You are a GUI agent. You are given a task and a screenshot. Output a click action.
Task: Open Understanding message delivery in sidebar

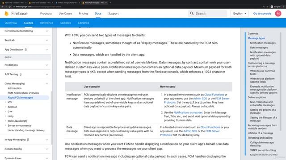pos(26,130)
